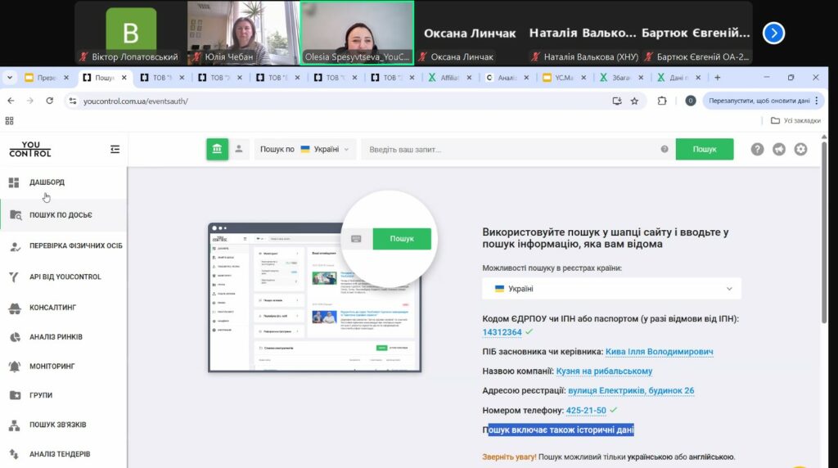Image resolution: width=838 pixels, height=468 pixels.
Task: Go back in browser
Action: 11,101
